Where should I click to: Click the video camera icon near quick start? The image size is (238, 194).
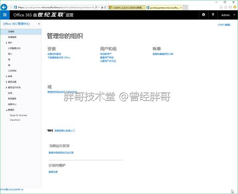click(x=50, y=130)
